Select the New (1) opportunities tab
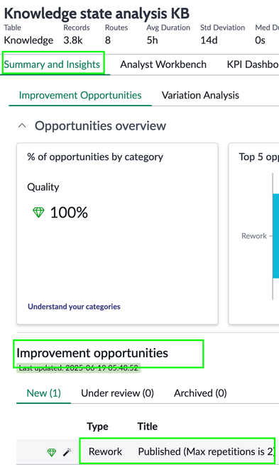This screenshot has width=279, height=467. coord(43,393)
